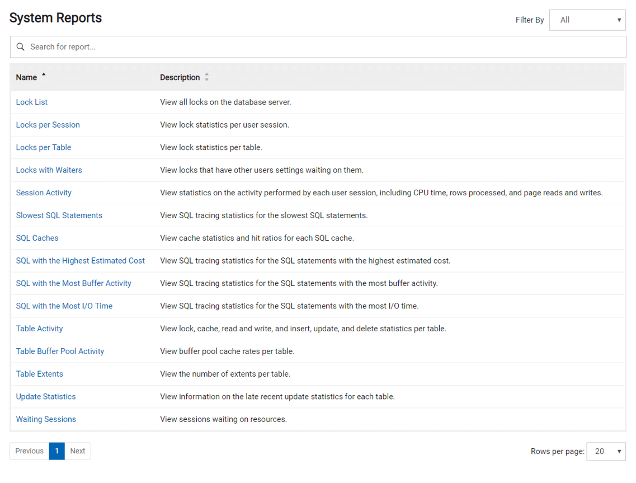Open the Waiting Sessions report
The width and height of the screenshot is (636, 483).
(46, 419)
